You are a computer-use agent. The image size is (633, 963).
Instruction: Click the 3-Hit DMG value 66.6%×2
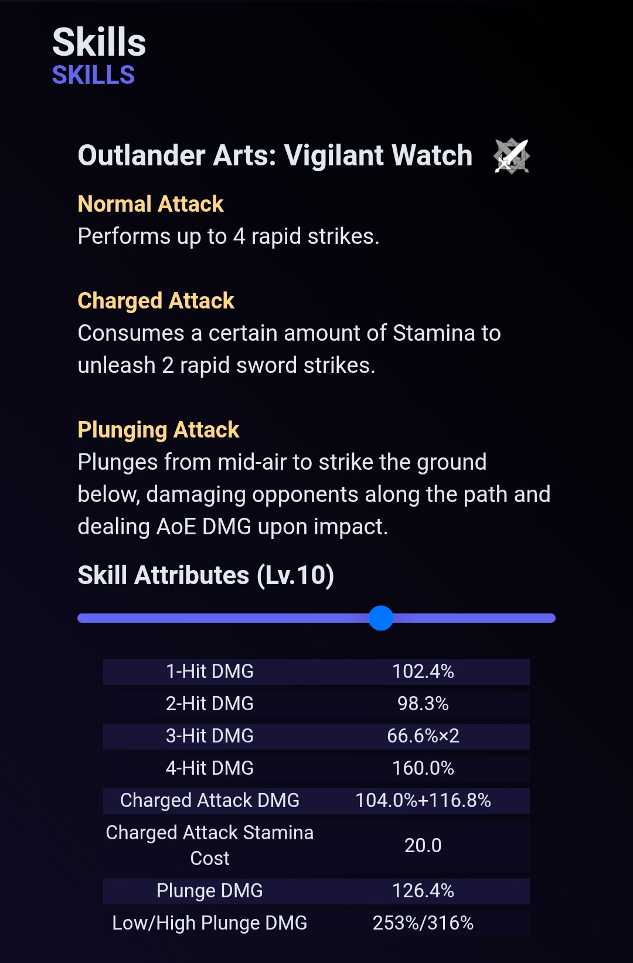(423, 736)
